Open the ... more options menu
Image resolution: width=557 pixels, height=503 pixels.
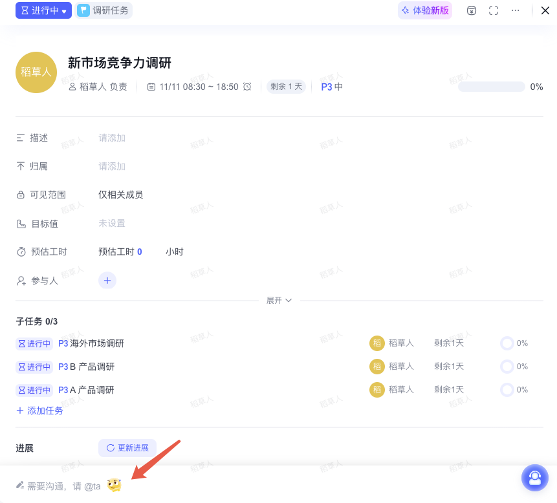point(514,10)
